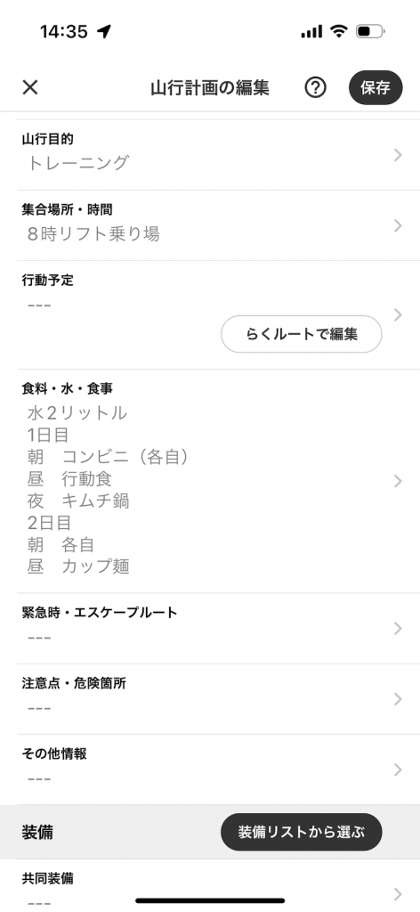Tap 装備リストから選ぶ button
Image resolution: width=420 pixels, height=912 pixels.
tap(302, 832)
